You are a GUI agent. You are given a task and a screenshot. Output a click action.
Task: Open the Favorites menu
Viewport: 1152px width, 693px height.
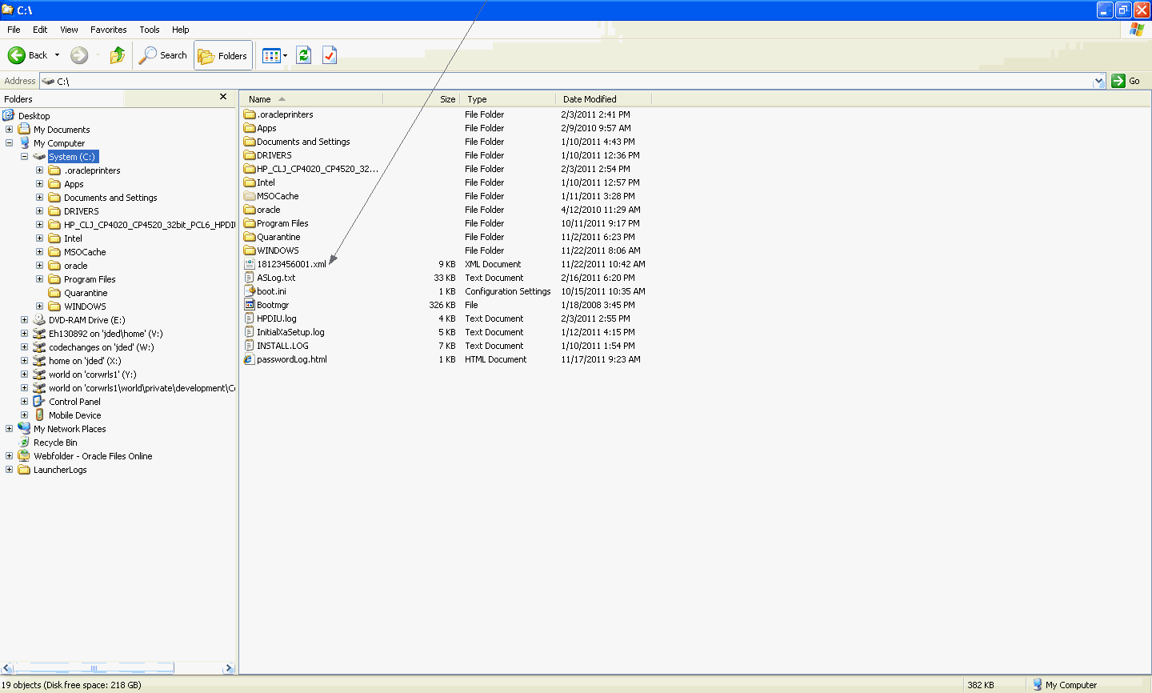(108, 30)
